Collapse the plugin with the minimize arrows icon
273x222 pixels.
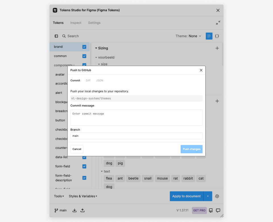click(x=218, y=23)
